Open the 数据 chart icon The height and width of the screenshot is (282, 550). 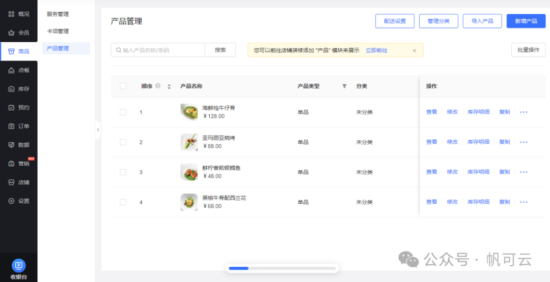click(x=11, y=145)
